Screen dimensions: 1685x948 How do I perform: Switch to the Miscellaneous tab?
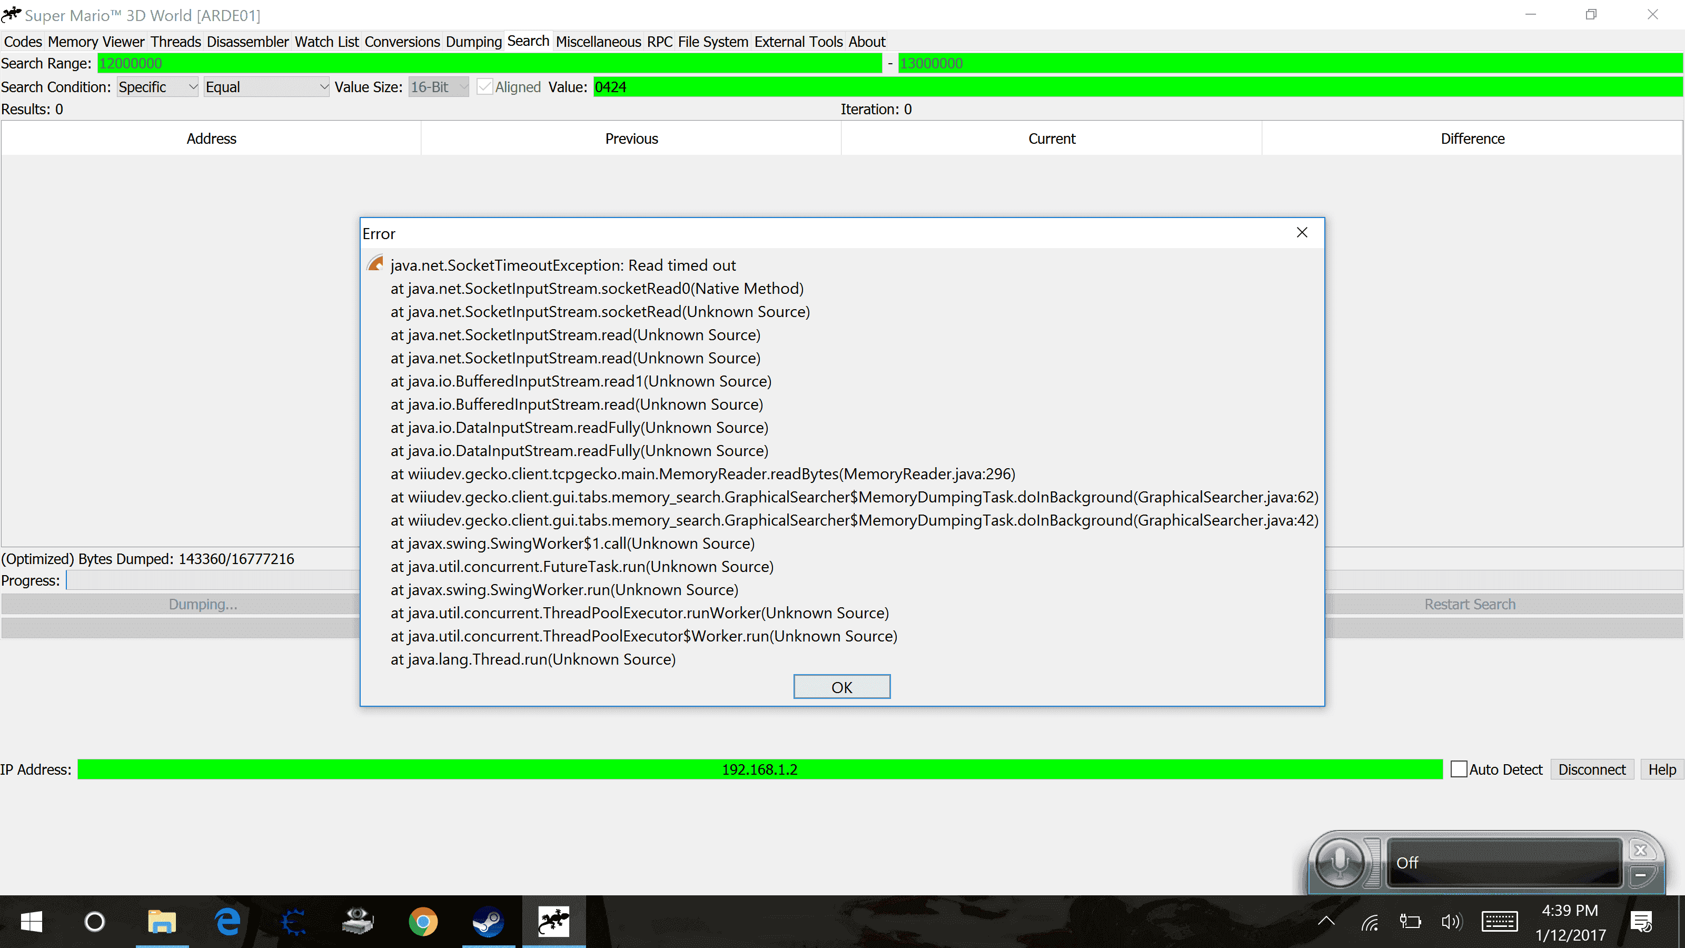click(x=599, y=42)
